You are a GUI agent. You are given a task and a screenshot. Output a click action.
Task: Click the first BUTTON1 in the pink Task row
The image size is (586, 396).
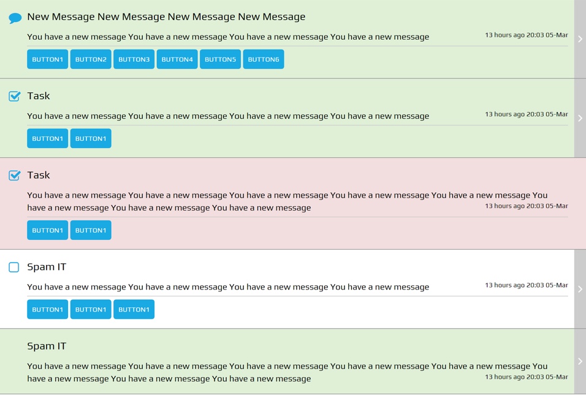point(47,230)
